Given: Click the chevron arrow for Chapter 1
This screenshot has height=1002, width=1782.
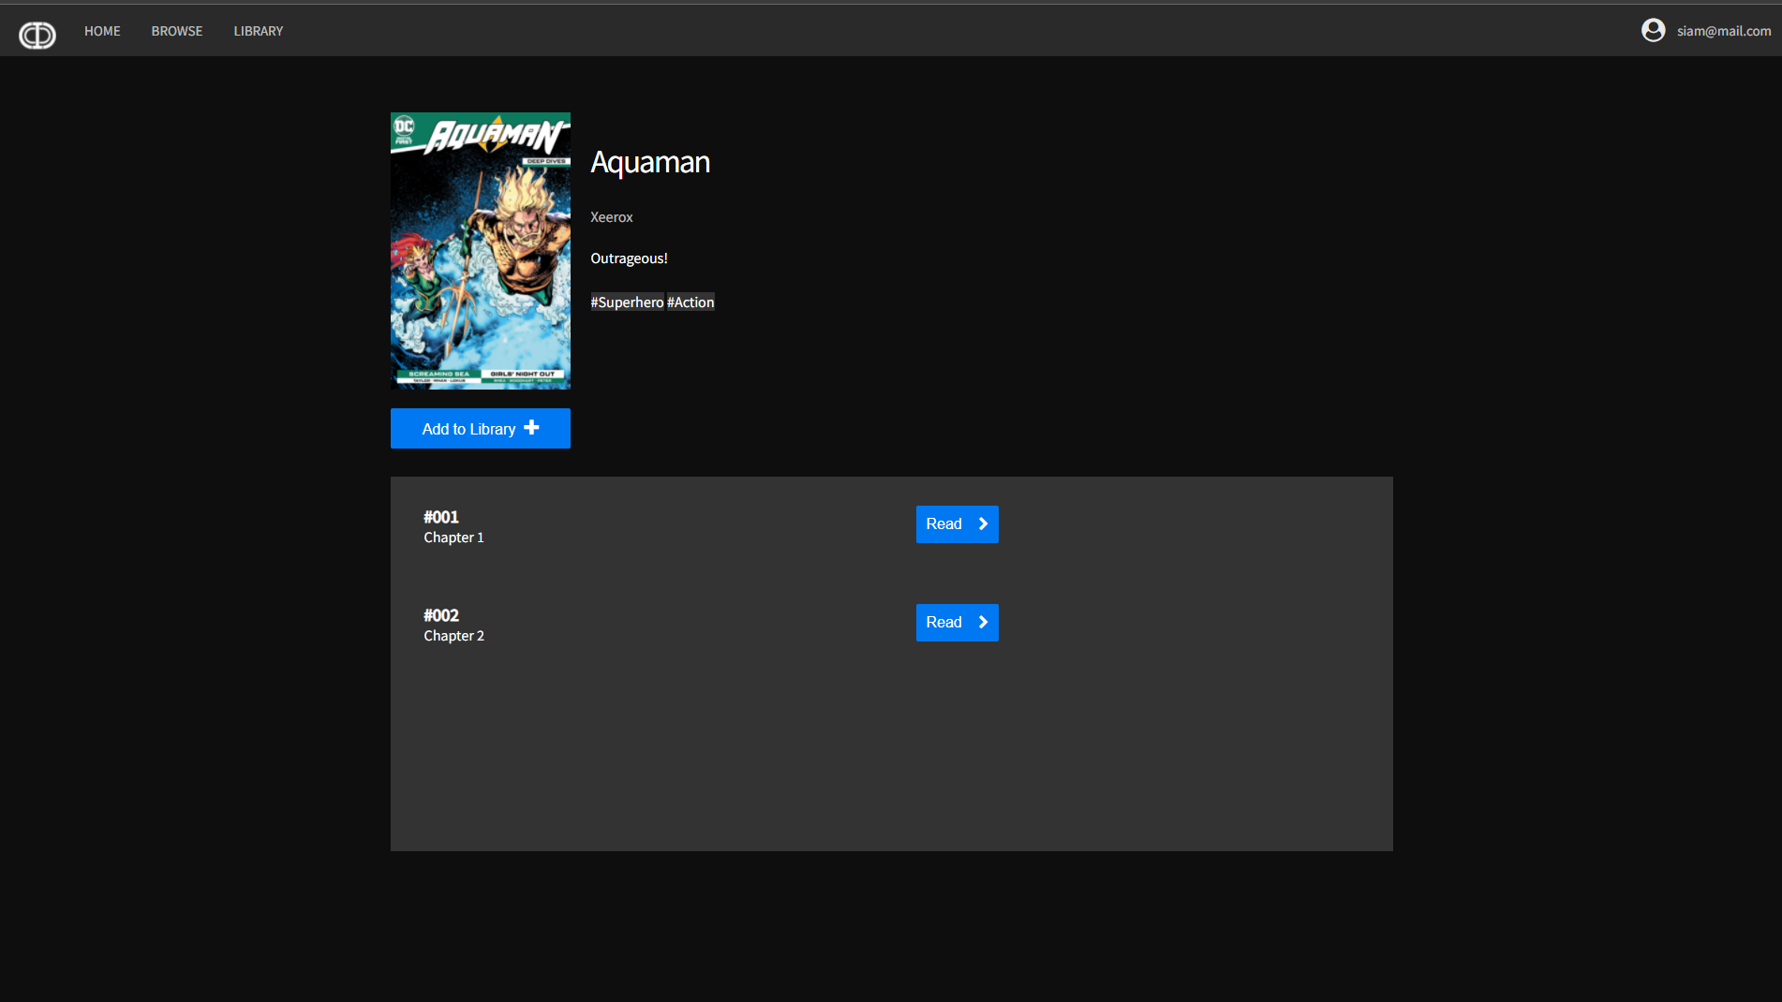Looking at the screenshot, I should click(x=983, y=524).
